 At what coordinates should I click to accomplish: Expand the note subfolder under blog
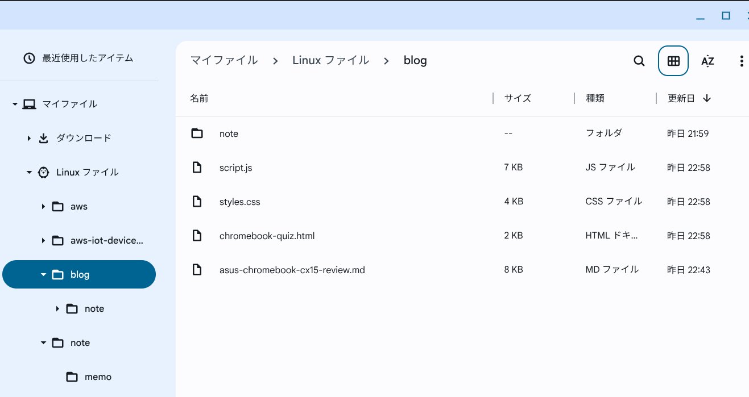[x=57, y=308]
